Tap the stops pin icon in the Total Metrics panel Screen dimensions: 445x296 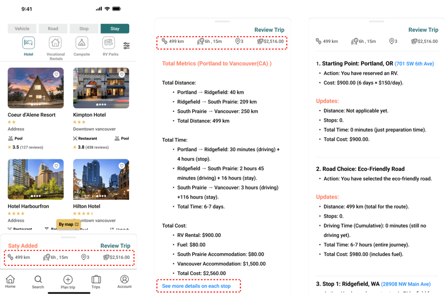(x=238, y=41)
